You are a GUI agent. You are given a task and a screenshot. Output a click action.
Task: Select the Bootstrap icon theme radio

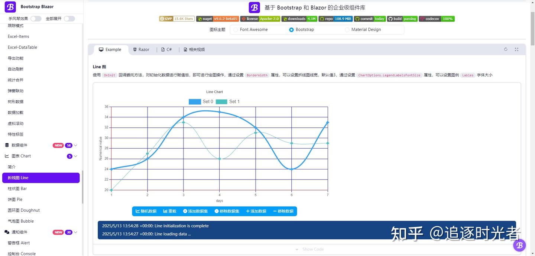click(x=292, y=30)
